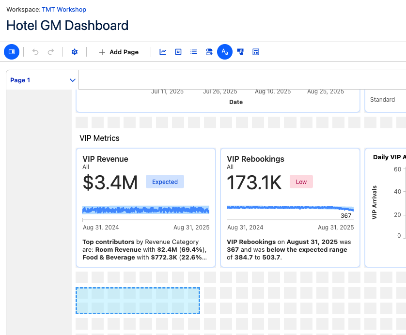Click the Add Page button
Image resolution: width=406 pixels, height=335 pixels.
(119, 52)
